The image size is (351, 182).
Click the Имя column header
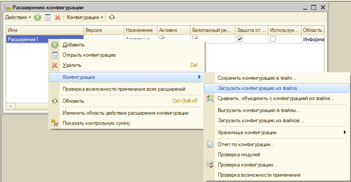(44, 30)
